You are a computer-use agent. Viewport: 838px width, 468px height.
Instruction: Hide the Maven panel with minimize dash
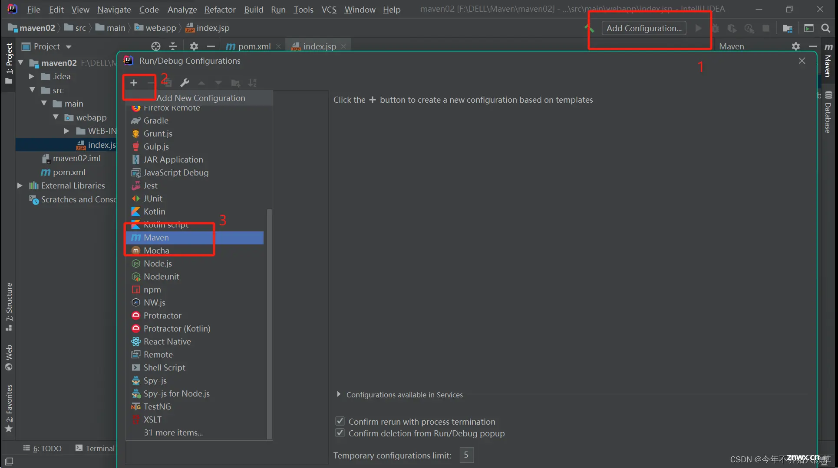[x=812, y=46]
